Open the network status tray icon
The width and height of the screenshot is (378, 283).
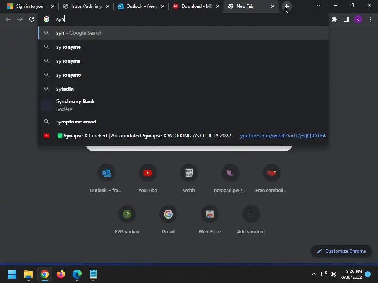tap(324, 274)
